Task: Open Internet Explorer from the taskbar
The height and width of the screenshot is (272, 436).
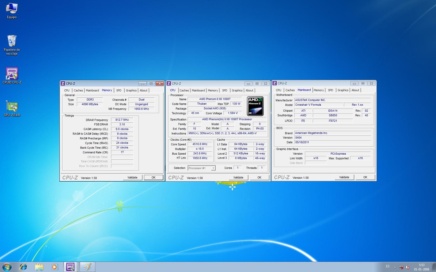Action: click(x=23, y=267)
